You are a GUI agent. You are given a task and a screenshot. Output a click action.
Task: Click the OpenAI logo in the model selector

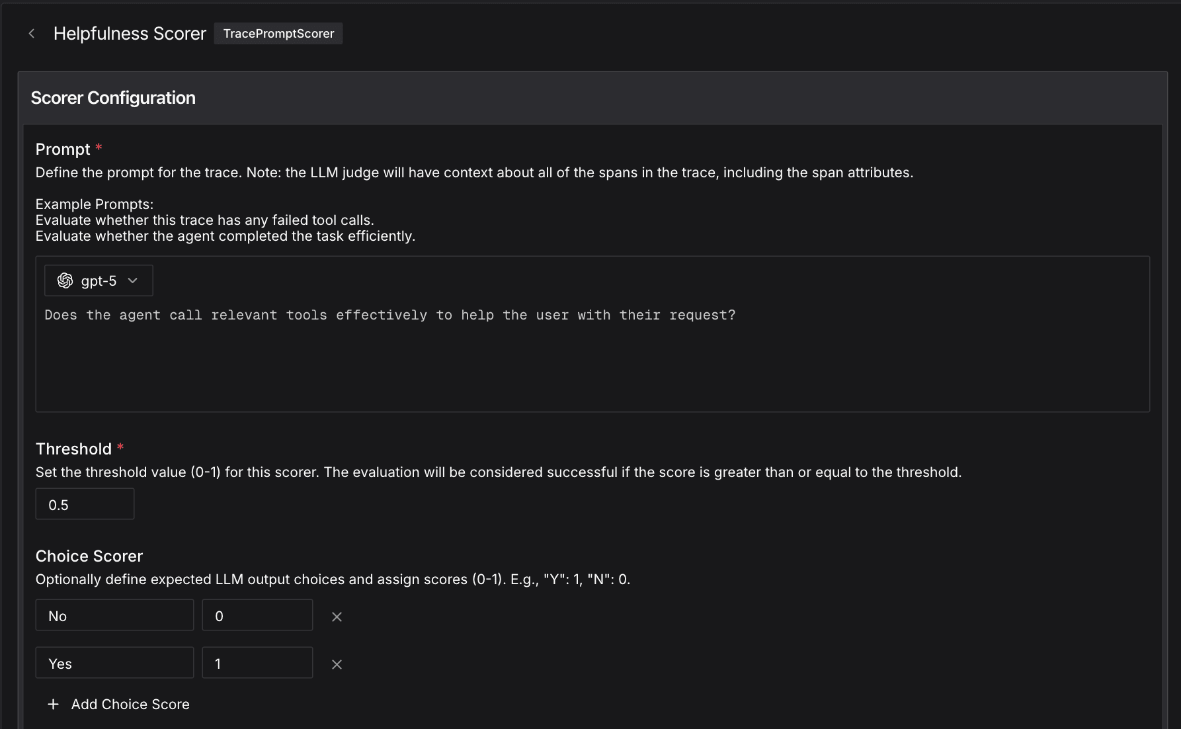coord(64,280)
